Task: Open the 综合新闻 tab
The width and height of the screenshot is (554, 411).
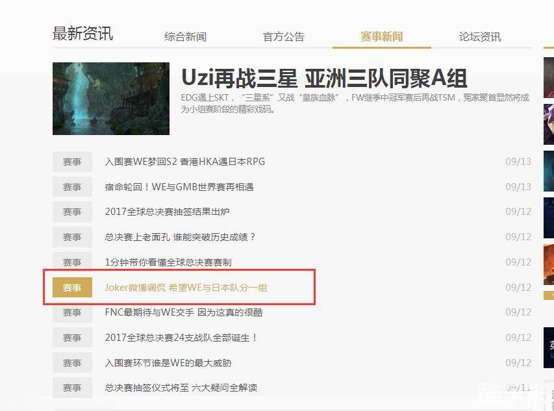Action: (x=185, y=37)
